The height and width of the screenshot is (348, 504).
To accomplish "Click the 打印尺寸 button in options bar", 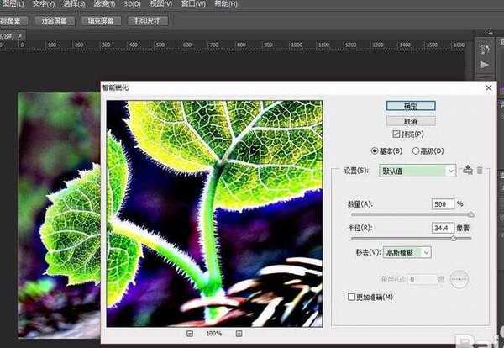I will click(x=146, y=20).
